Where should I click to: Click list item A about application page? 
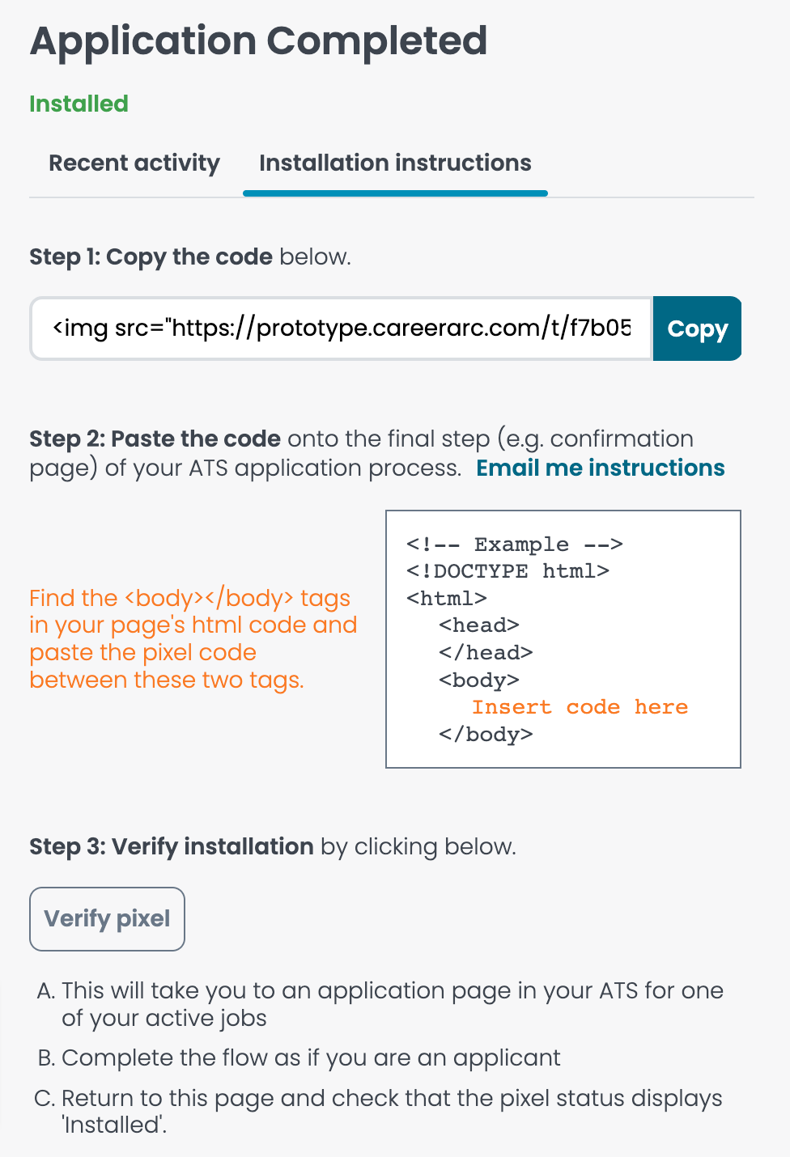[x=380, y=1004]
